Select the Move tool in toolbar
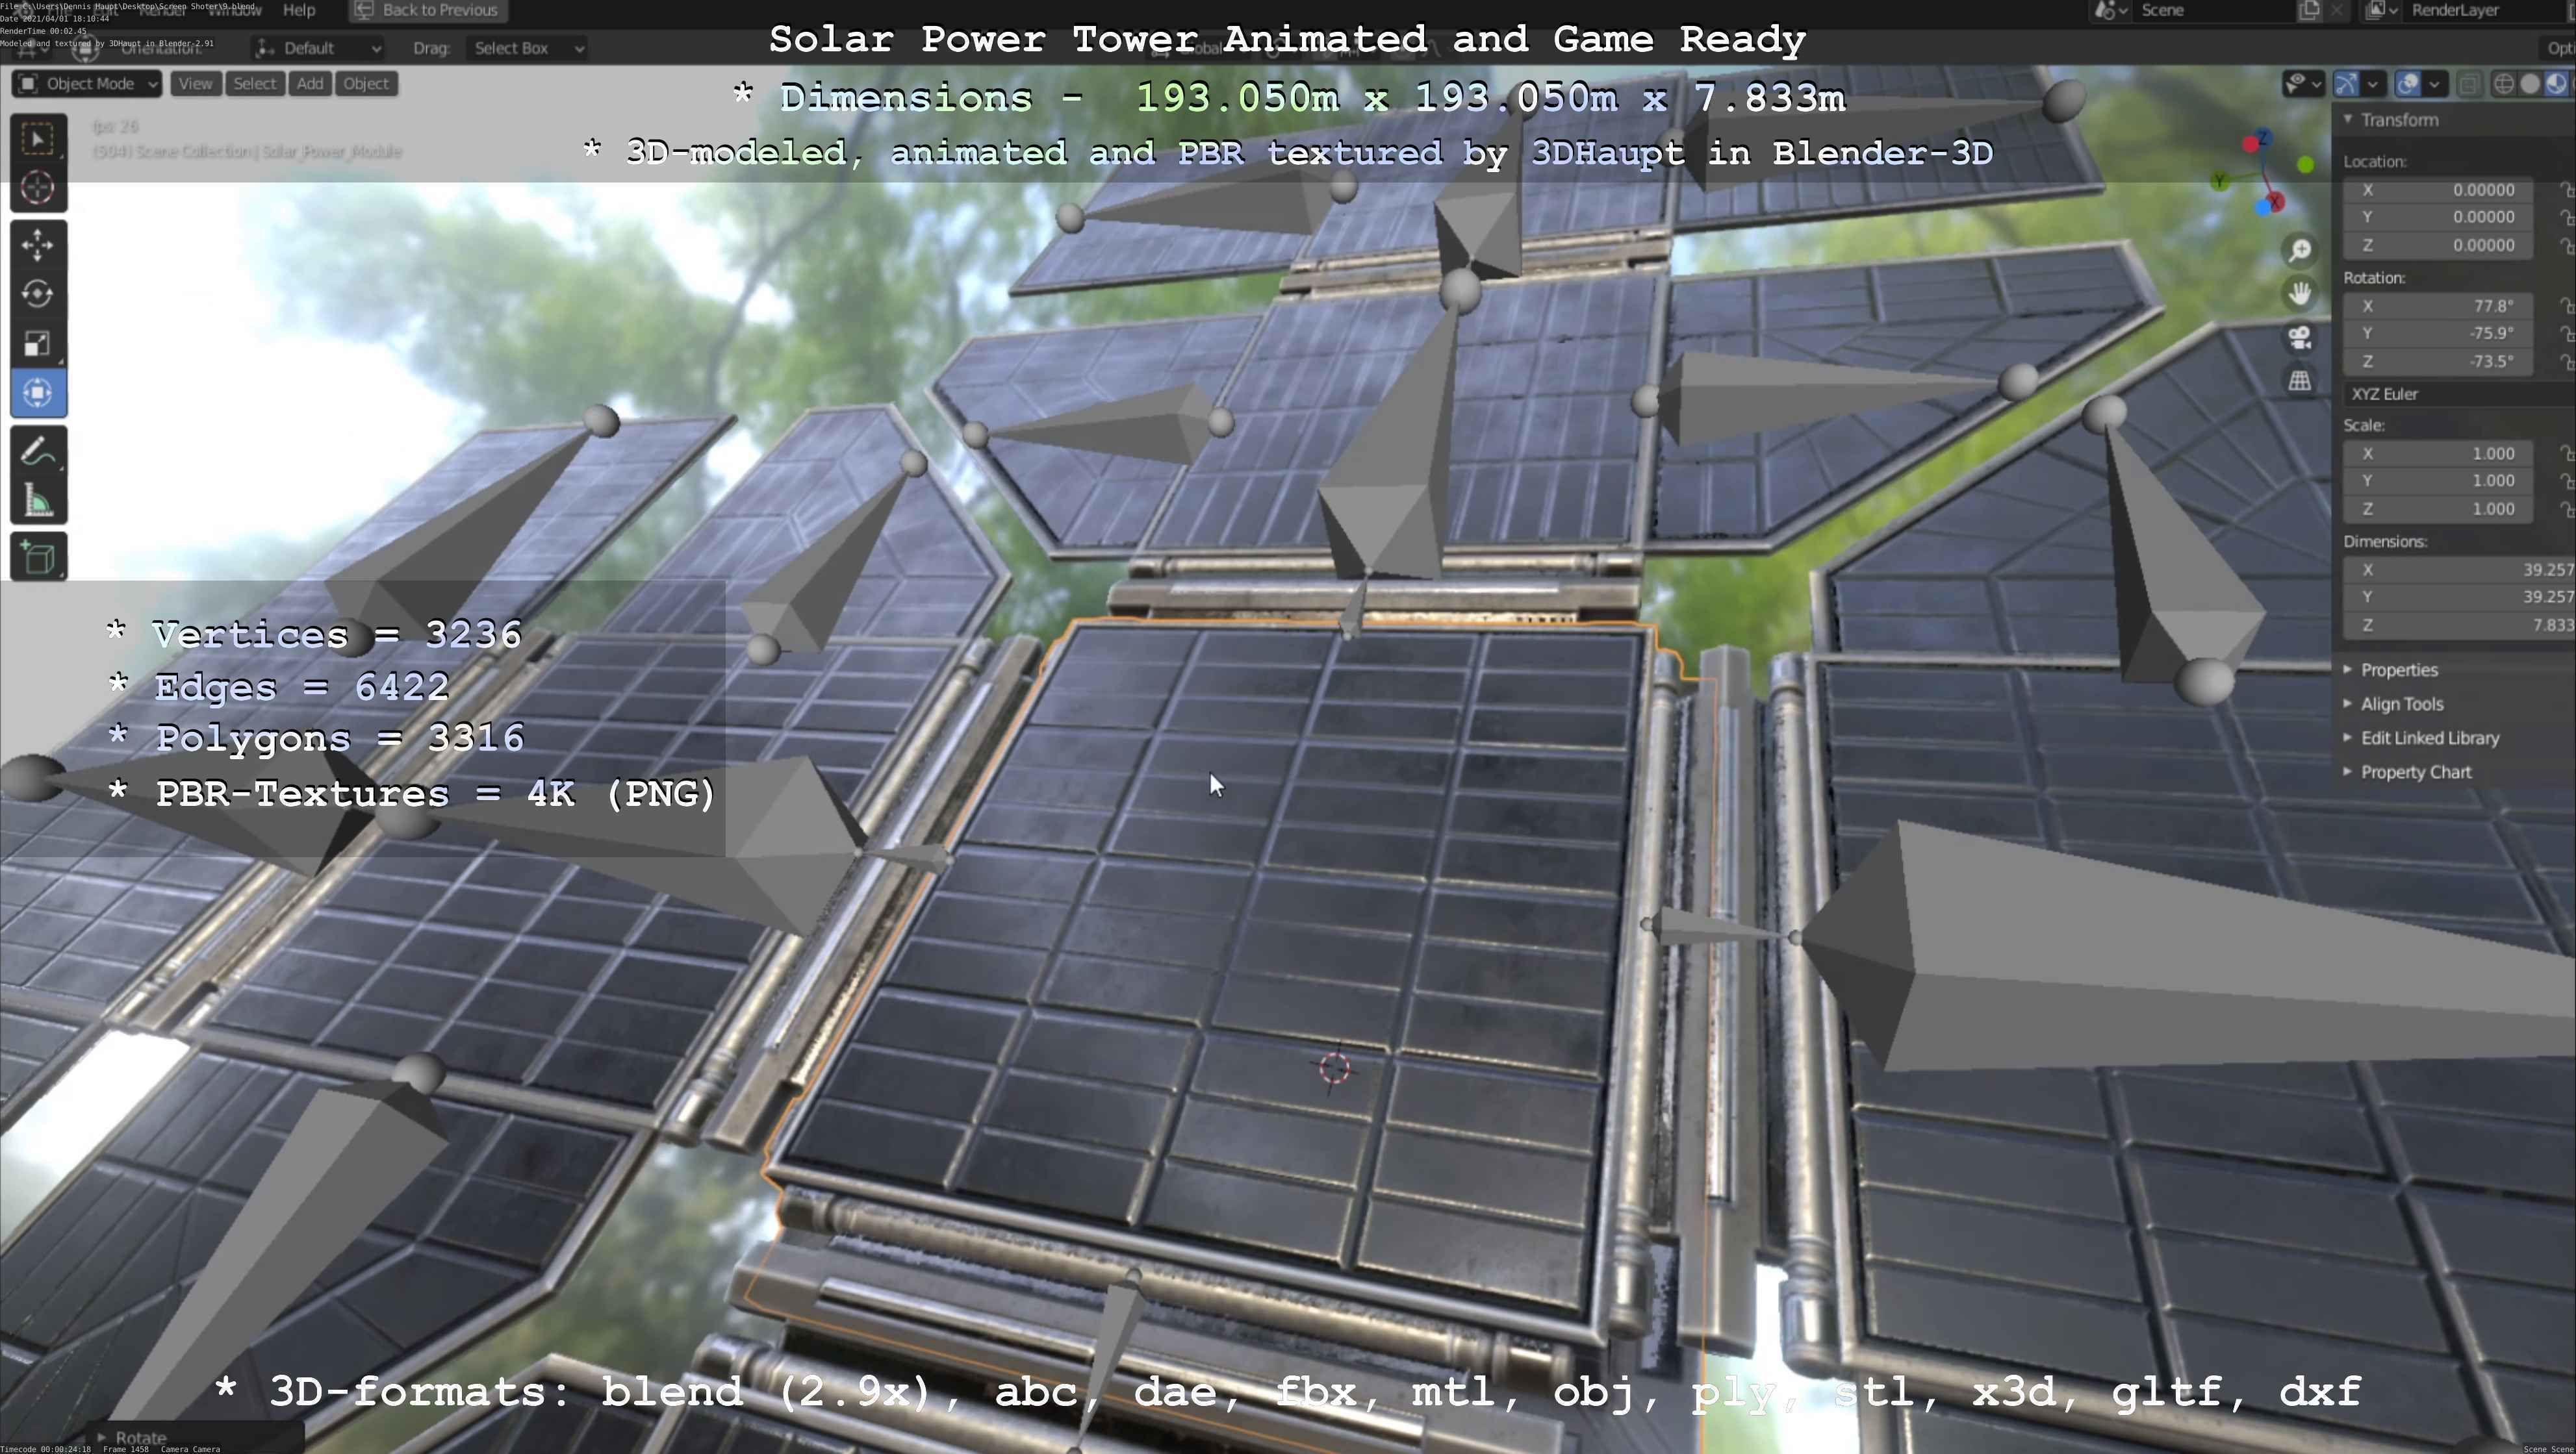2576x1454 pixels. click(x=37, y=244)
